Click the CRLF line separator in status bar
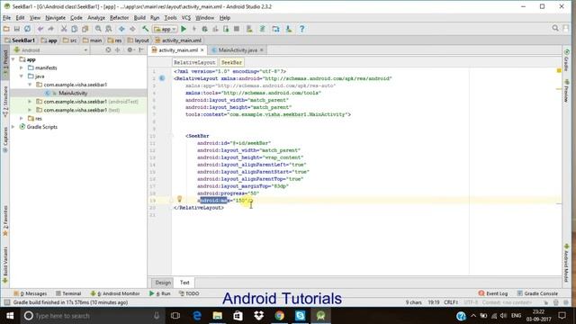The image size is (576, 324). pyautogui.click(x=451, y=302)
